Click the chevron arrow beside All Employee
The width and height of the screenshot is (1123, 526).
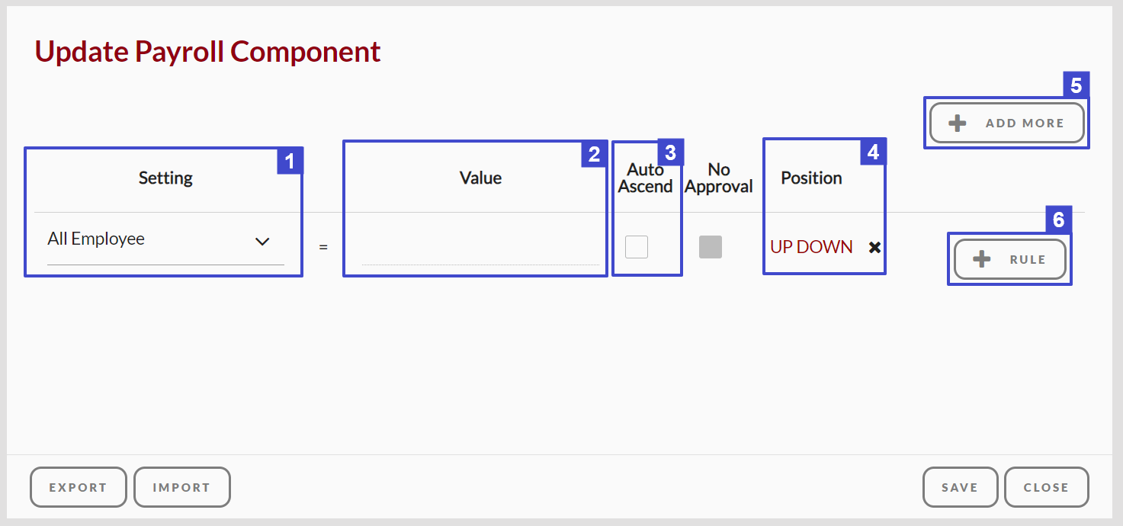click(262, 241)
